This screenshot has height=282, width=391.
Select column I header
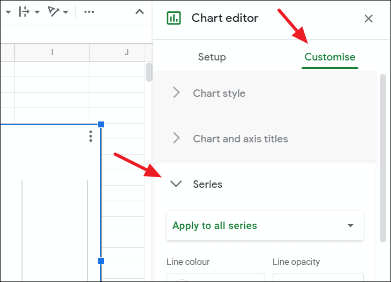pyautogui.click(x=52, y=52)
